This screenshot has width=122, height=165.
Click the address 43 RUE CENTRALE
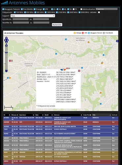(x=60, y=129)
